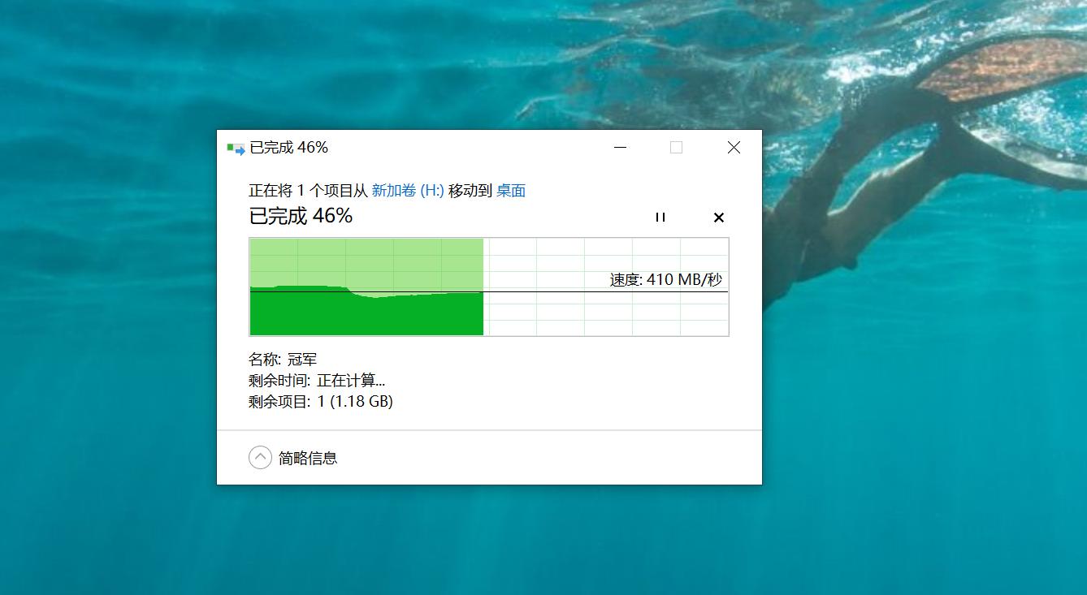Click the pause icon above the progress graph
The width and height of the screenshot is (1087, 595).
pos(660,217)
